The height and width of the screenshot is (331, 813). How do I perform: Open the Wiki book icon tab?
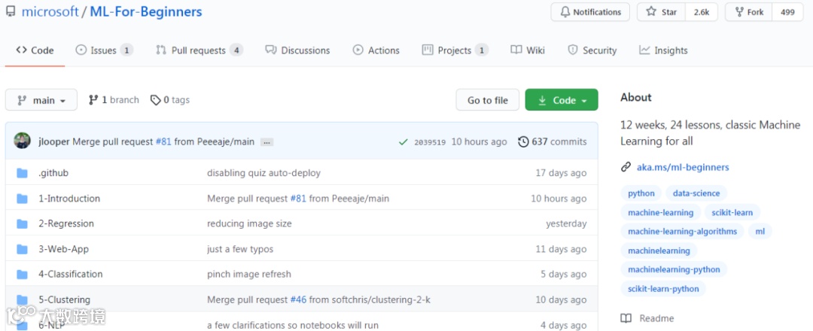pos(528,50)
